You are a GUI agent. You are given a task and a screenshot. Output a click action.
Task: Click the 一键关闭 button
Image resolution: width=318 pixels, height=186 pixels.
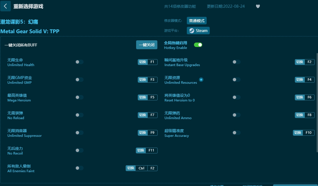tap(147, 45)
